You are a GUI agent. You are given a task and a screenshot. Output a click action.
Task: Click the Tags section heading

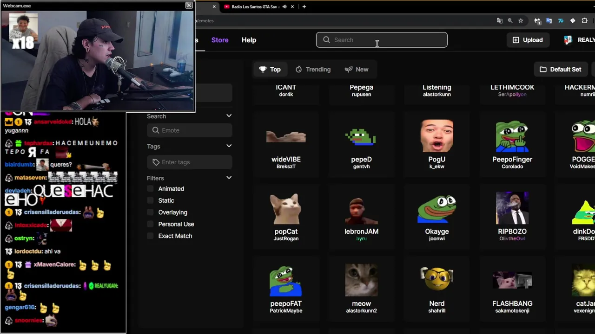pyautogui.click(x=153, y=146)
